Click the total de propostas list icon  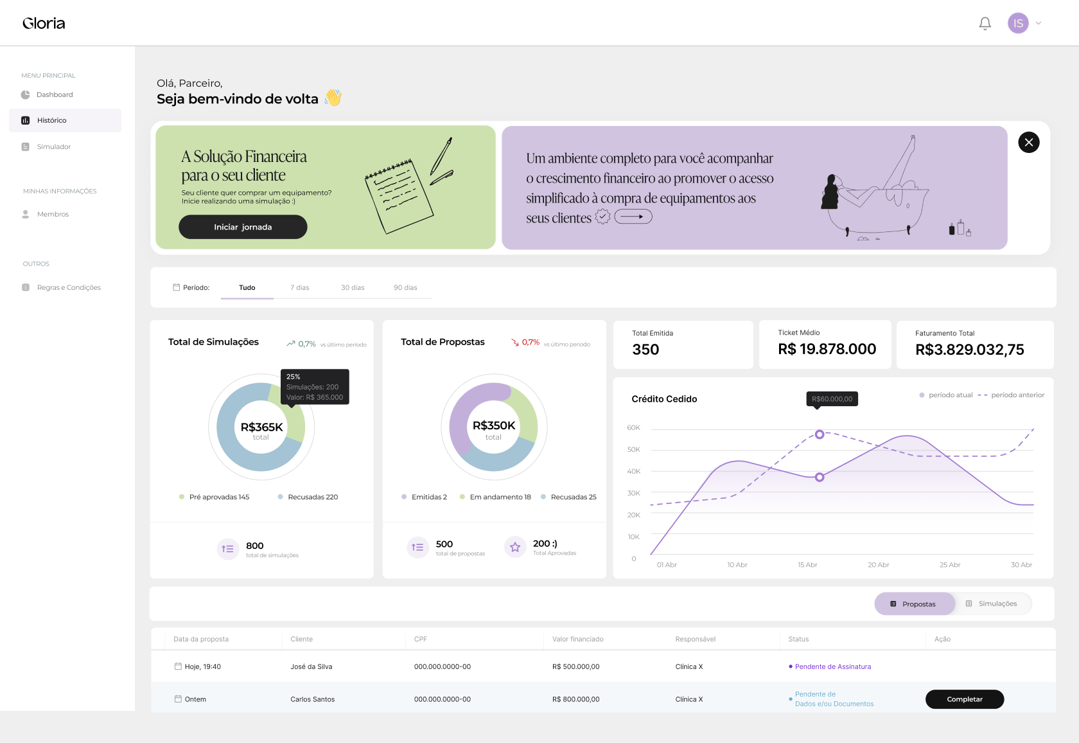click(417, 548)
